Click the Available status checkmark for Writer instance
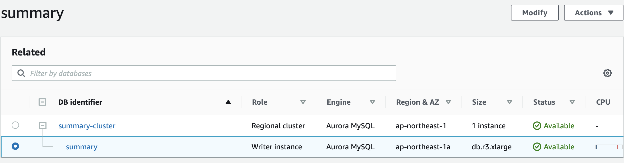The height and width of the screenshot is (163, 624). pos(537,147)
